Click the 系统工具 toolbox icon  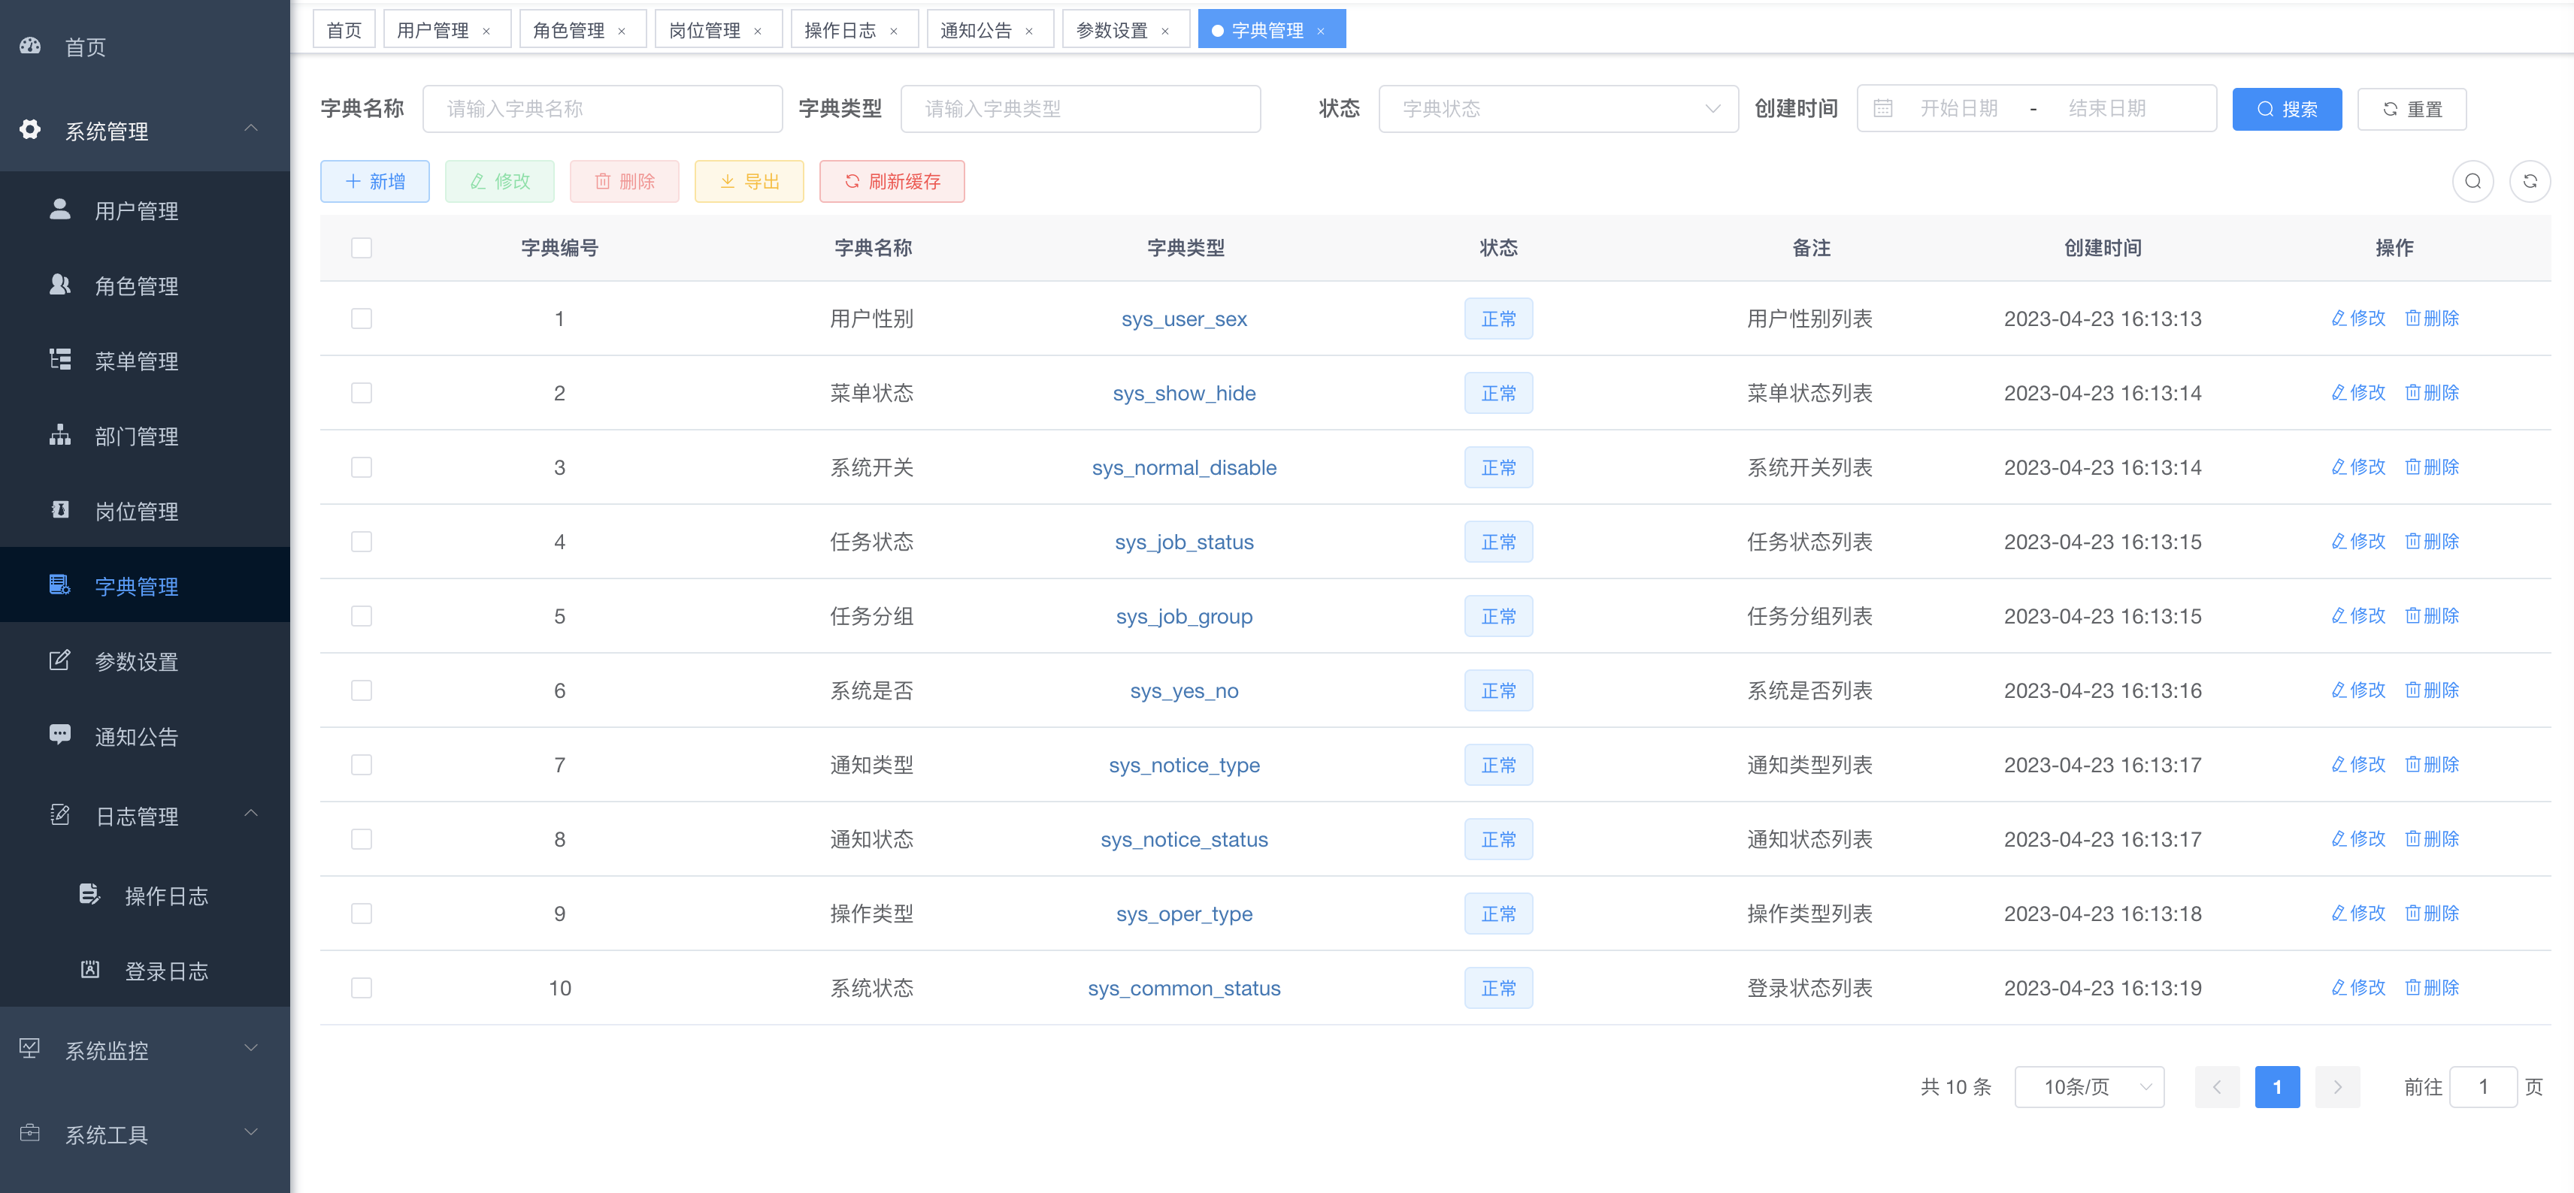[x=30, y=1133]
